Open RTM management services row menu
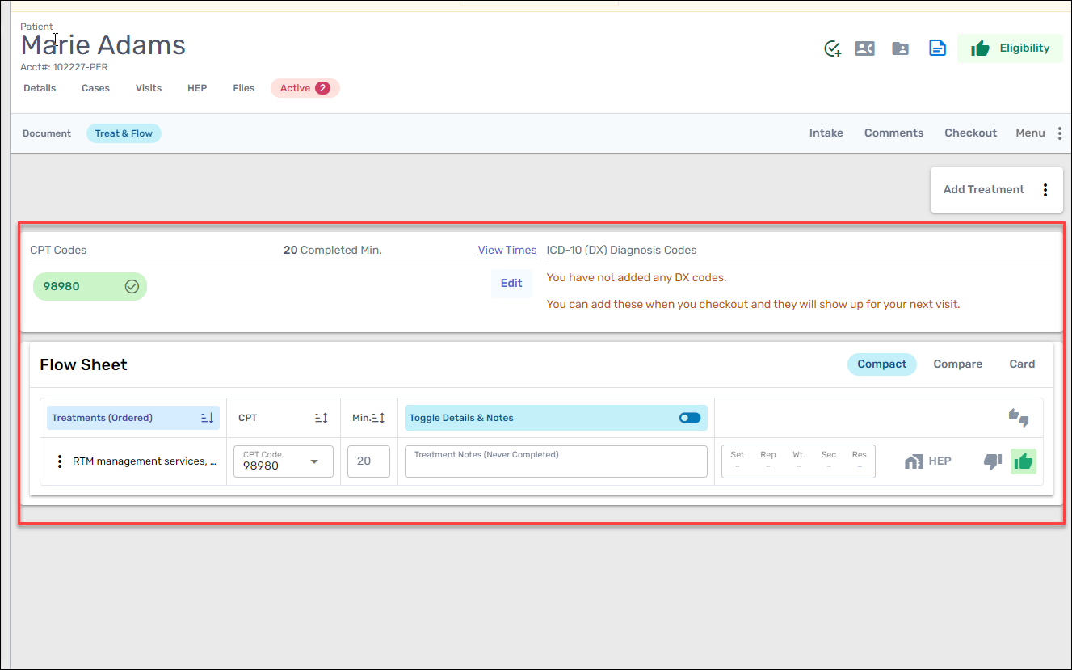The width and height of the screenshot is (1072, 670). [59, 461]
